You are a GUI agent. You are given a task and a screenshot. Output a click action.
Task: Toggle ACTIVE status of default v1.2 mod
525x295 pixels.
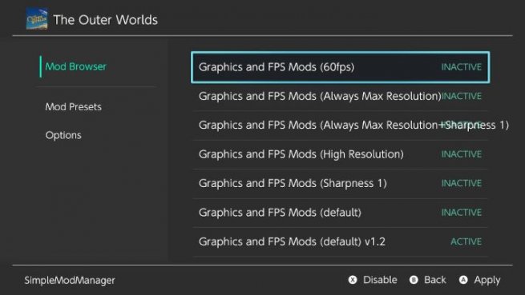[466, 241]
